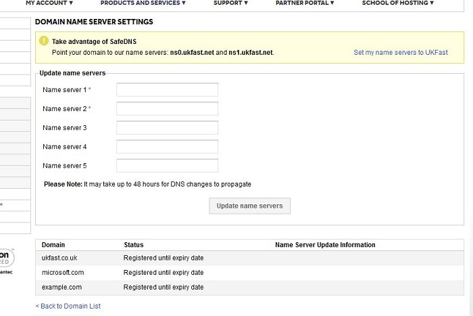The image size is (473, 316).
Task: Click the ns1.ukfast.net name server text
Action: click(251, 52)
